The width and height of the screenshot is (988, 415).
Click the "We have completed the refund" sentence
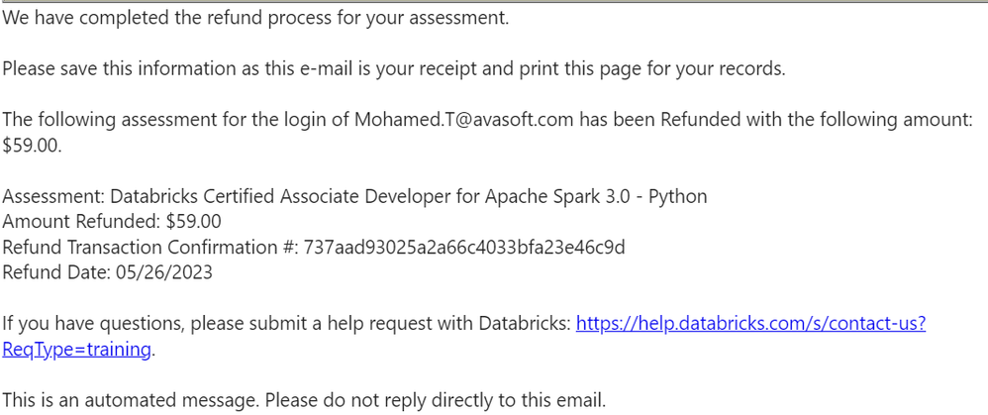coord(255,18)
